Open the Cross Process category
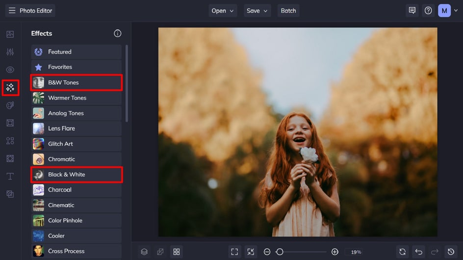 (x=76, y=251)
